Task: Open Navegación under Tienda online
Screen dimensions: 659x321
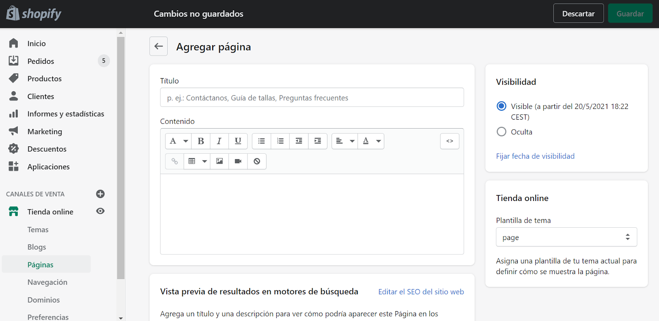Action: [x=47, y=282]
